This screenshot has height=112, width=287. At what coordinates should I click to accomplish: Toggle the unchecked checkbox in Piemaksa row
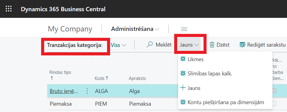point(274,104)
